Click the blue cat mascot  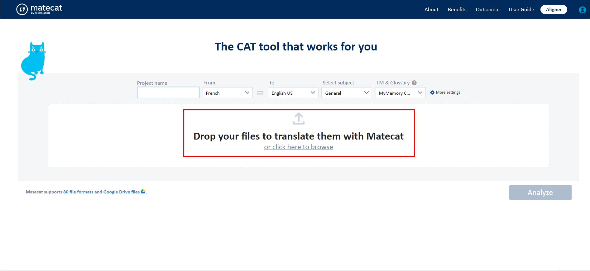pyautogui.click(x=33, y=61)
